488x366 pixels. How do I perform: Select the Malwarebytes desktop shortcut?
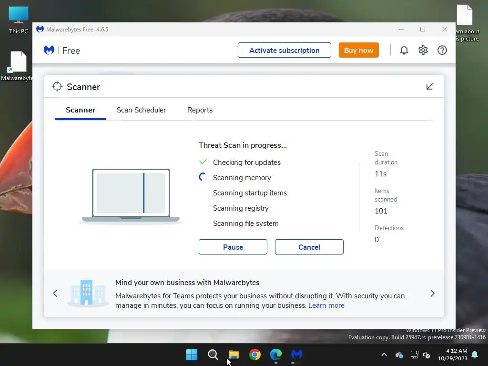pyautogui.click(x=17, y=66)
